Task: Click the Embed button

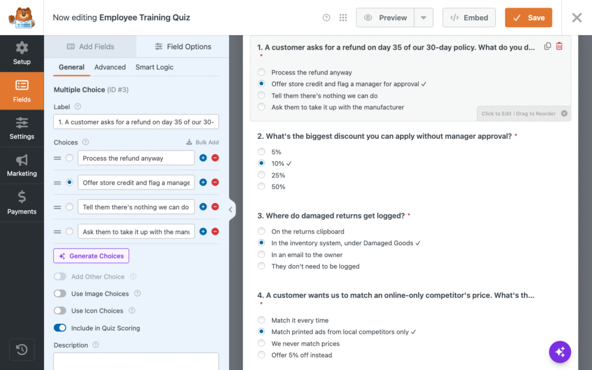Action: click(x=469, y=18)
